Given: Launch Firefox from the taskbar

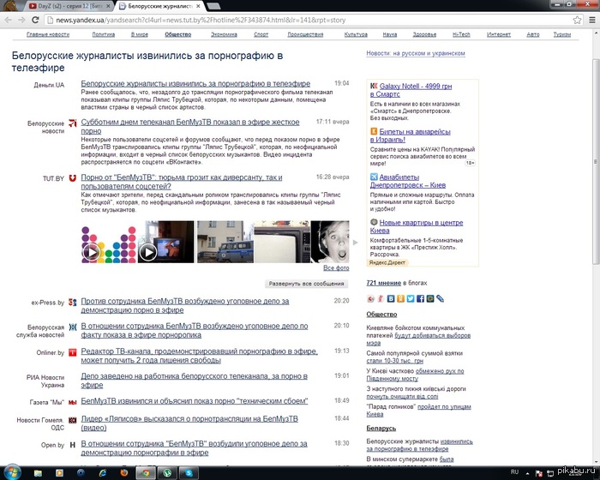Looking at the screenshot, I should coord(124,473).
